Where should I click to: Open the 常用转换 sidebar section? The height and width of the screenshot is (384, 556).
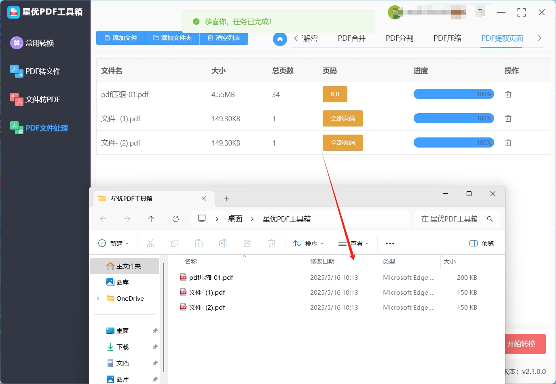pos(32,43)
